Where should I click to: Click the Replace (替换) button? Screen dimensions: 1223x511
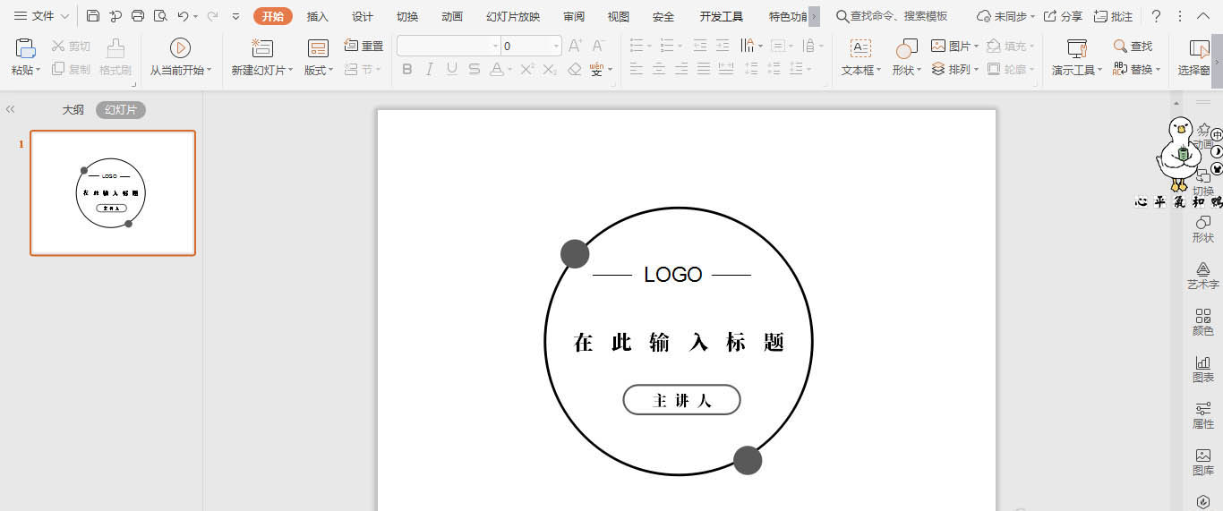(x=1135, y=69)
